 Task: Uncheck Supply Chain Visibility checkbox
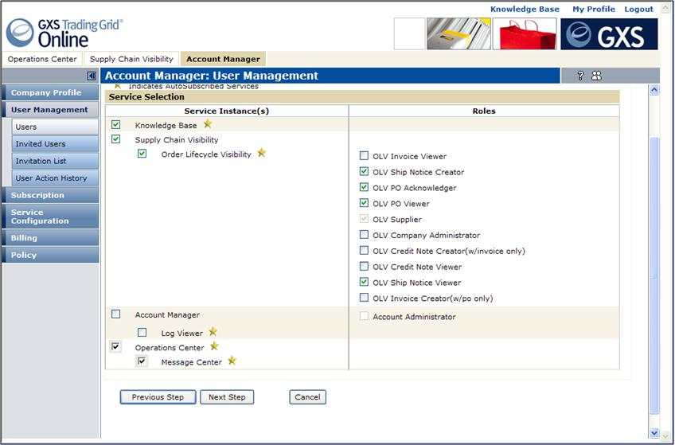(115, 139)
